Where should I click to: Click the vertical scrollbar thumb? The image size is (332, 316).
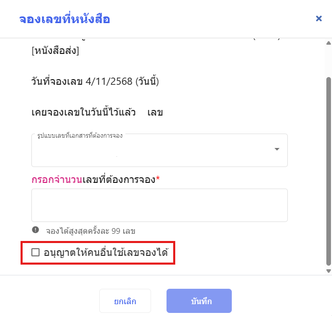click(x=328, y=170)
